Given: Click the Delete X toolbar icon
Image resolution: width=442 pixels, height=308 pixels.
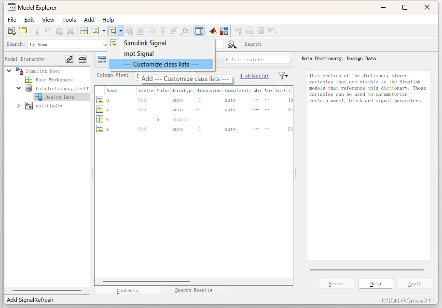Looking at the screenshot, I should [70, 31].
